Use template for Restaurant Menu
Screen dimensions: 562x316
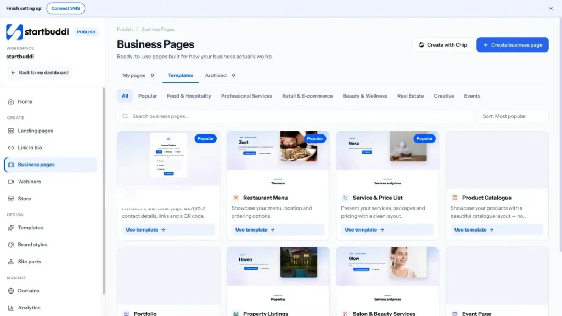[x=278, y=230]
